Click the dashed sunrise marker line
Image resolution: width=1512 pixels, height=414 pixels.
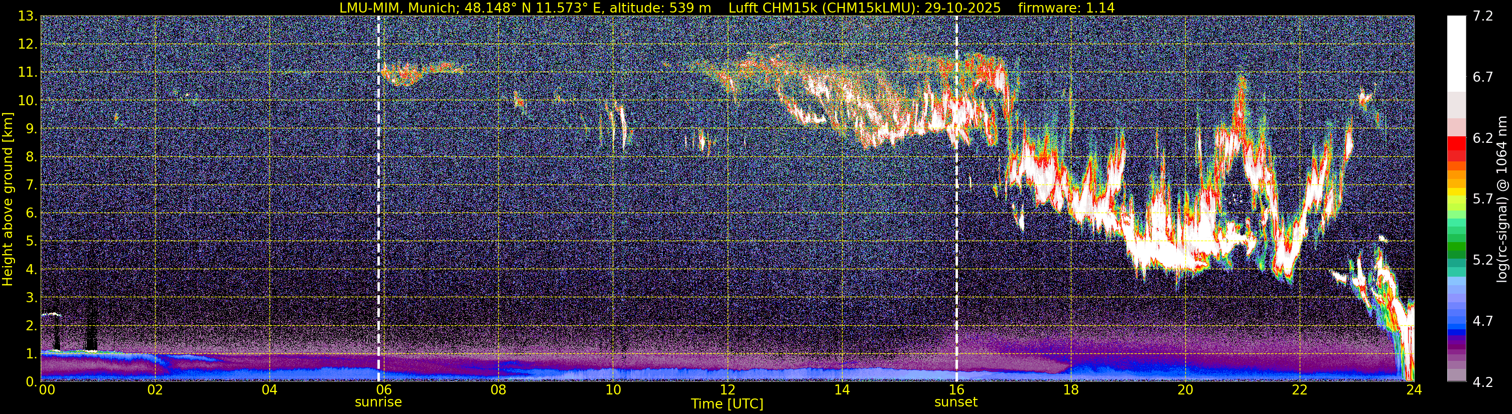(378, 199)
